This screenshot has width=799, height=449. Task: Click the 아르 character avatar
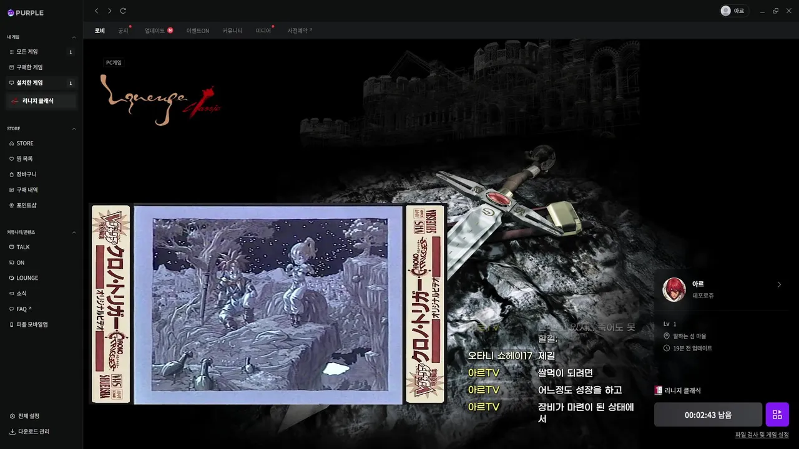(674, 290)
